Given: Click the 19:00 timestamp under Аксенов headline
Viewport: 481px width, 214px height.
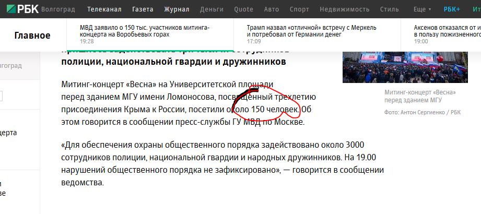Looking at the screenshot, I should tap(420, 41).
